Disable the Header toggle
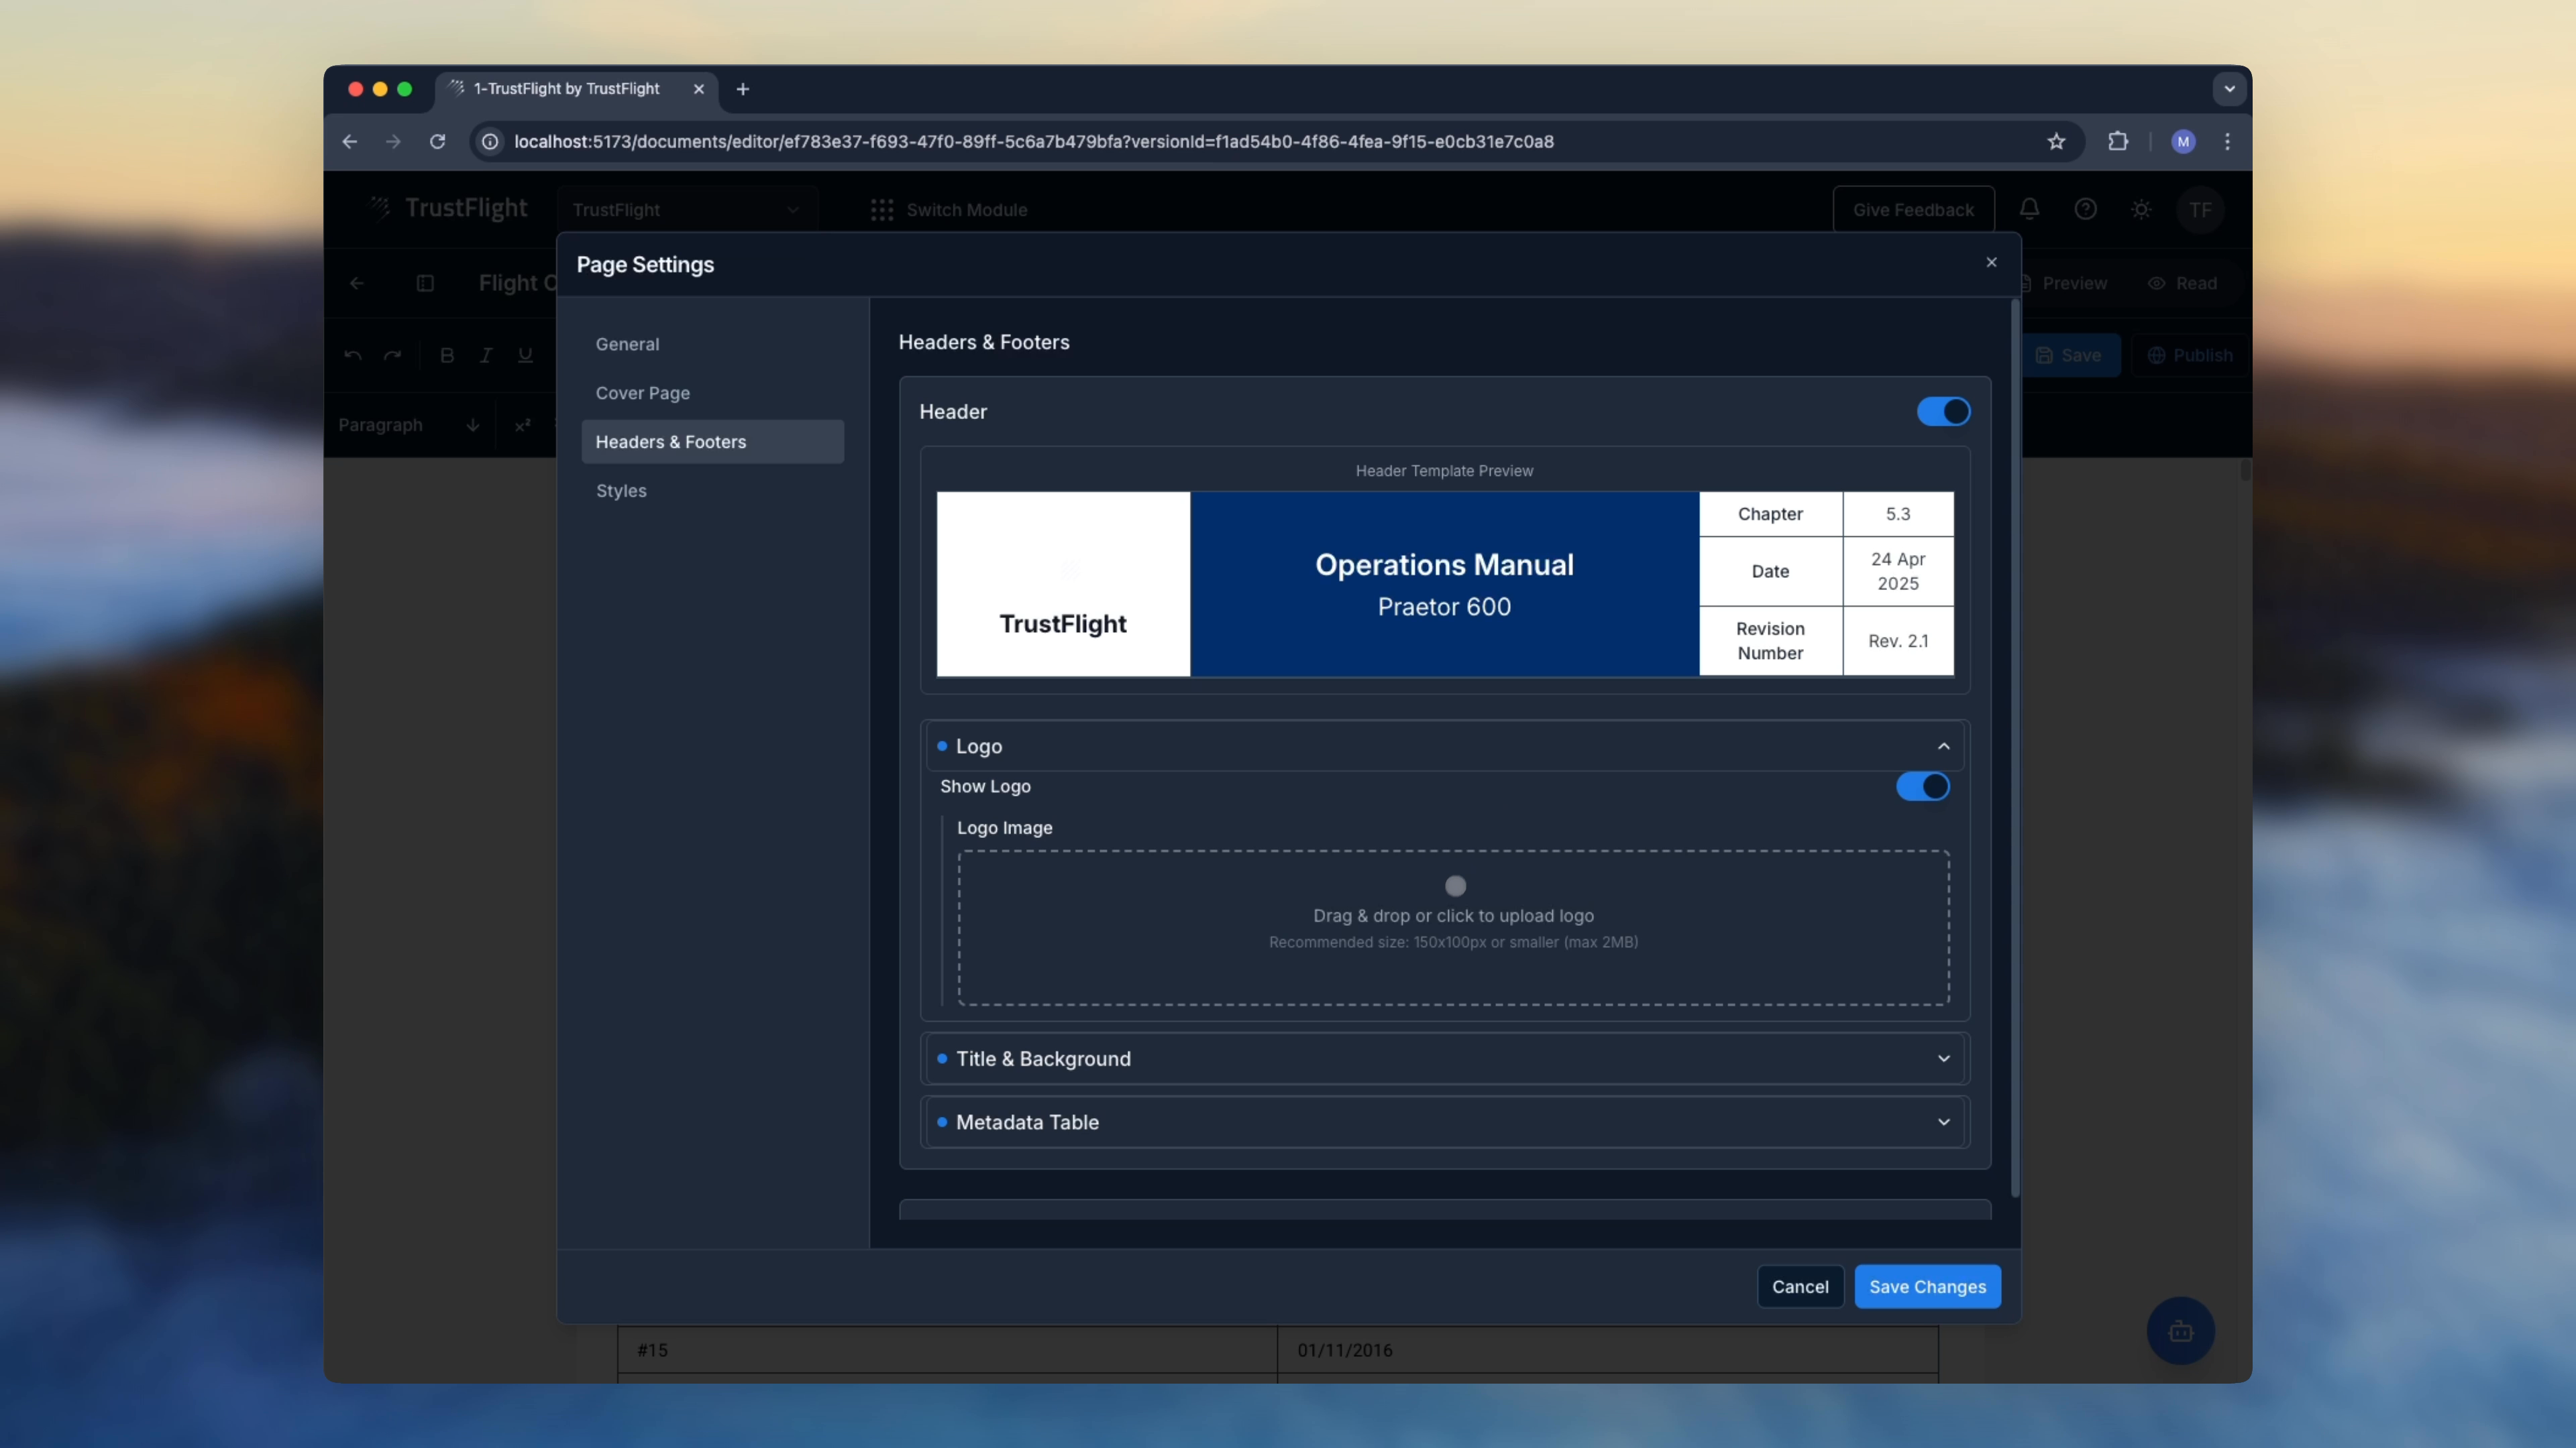This screenshot has height=1448, width=2576. (1943, 412)
